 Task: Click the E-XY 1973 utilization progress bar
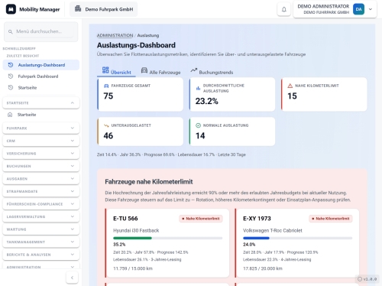pyautogui.click(x=297, y=238)
